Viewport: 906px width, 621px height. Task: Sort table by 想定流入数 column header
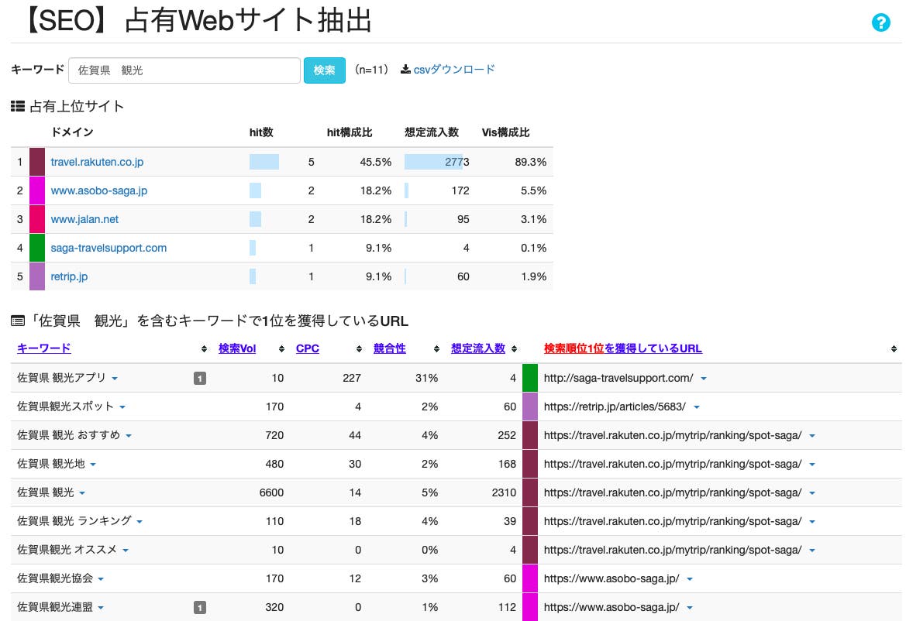(477, 348)
